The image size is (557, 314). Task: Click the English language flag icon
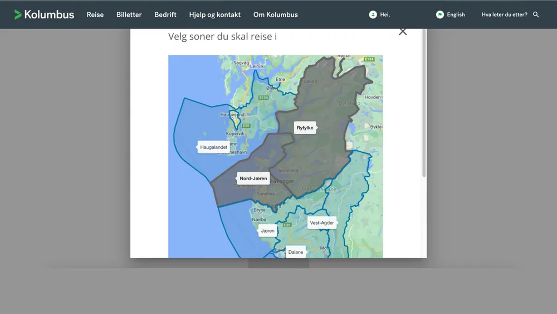point(440,15)
